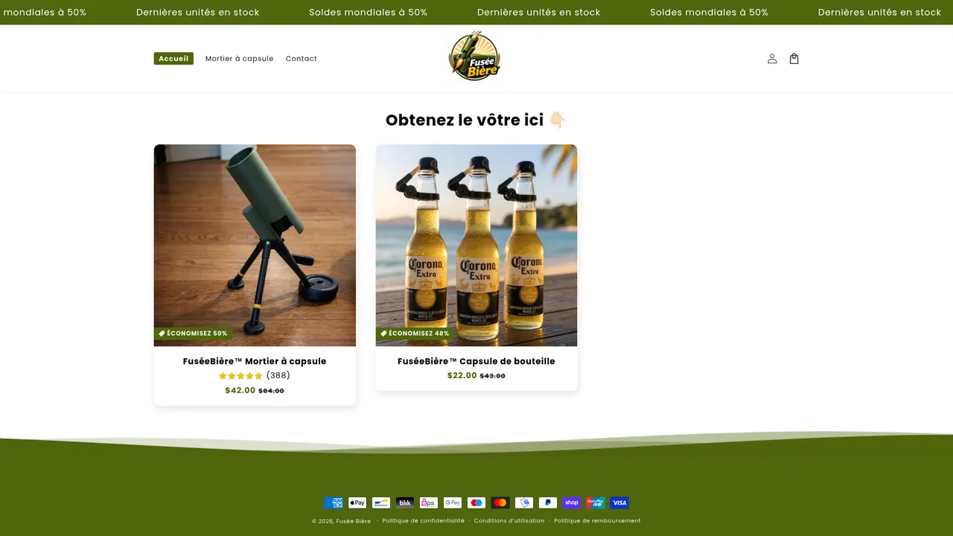Image resolution: width=953 pixels, height=536 pixels.
Task: Click the BLIK payment icon
Action: tap(405, 502)
